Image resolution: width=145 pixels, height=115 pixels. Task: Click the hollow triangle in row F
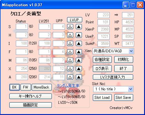click(70, 52)
